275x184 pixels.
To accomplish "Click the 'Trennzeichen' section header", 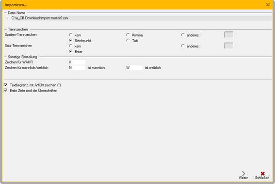I will [x=18, y=30].
